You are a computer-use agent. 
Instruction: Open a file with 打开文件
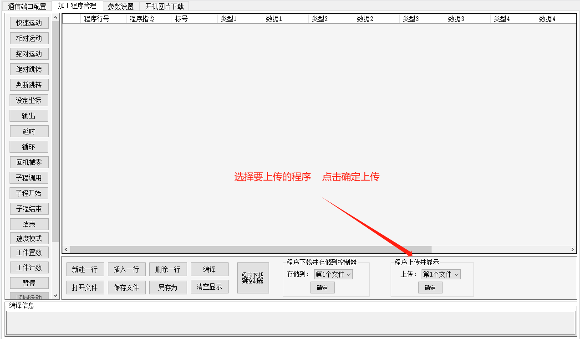85,288
